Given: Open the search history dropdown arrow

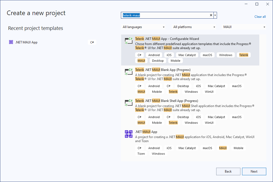Looking at the screenshot, I should click(x=215, y=15).
